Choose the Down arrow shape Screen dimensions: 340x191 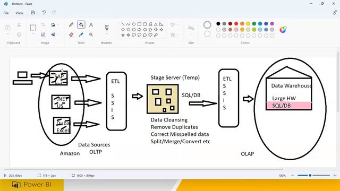click(x=156, y=30)
